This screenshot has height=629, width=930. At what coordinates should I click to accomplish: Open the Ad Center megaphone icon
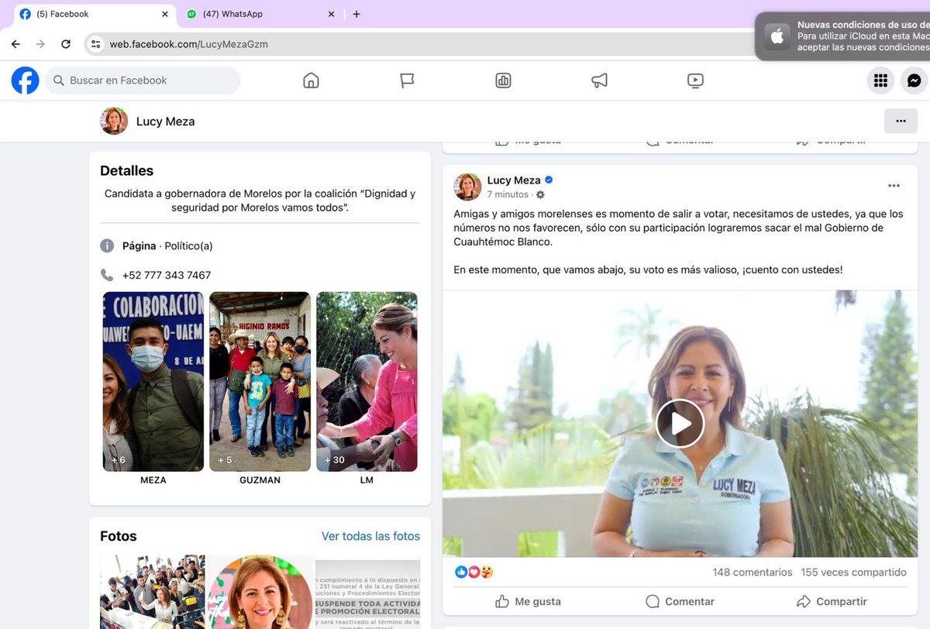click(x=599, y=81)
